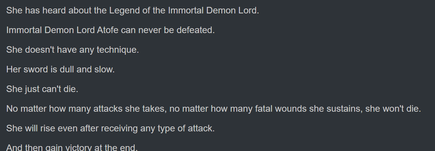Click the word "victory" in the last line
Screen dimensions: 435x151
point(78,147)
